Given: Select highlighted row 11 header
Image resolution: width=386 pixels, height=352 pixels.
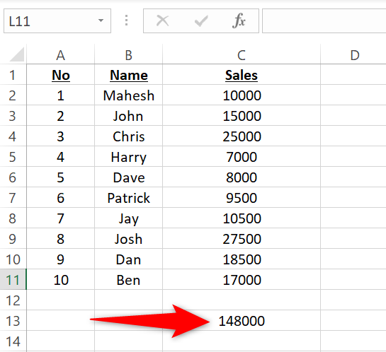Looking at the screenshot, I should pyautogui.click(x=13, y=279).
